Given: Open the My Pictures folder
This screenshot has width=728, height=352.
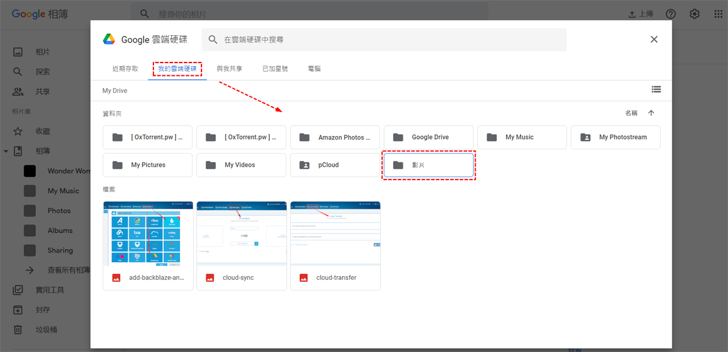Looking at the screenshot, I should point(147,165).
